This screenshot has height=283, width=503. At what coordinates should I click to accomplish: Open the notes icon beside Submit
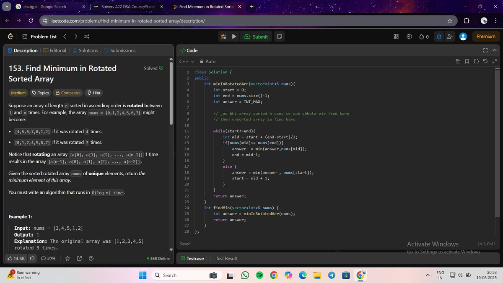point(279,36)
